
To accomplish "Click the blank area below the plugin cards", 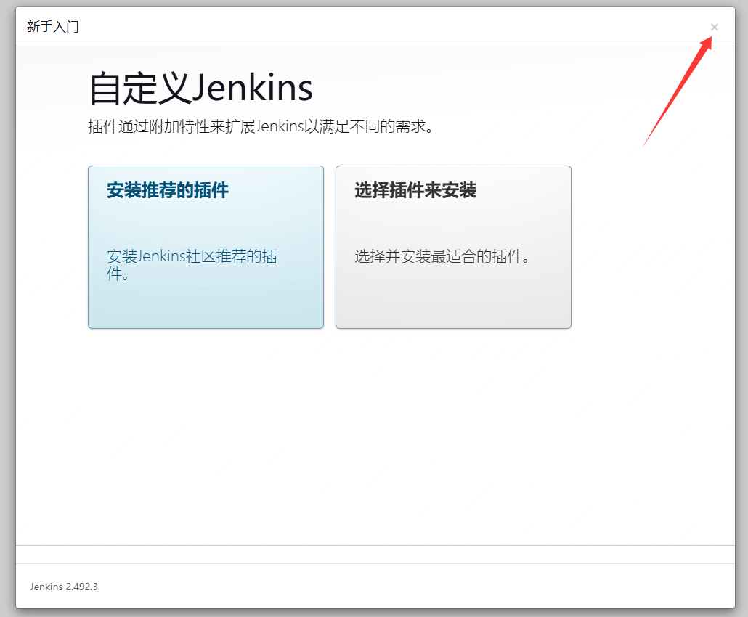I will click(375, 436).
